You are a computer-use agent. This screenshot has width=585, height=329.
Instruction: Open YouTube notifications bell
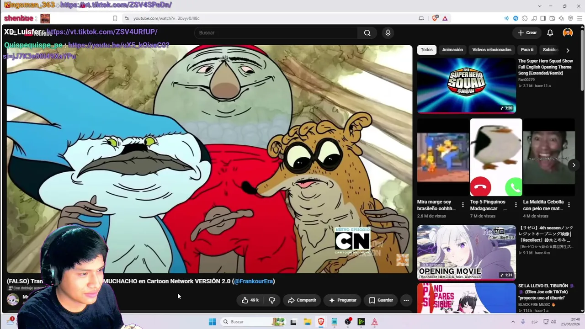[550, 33]
